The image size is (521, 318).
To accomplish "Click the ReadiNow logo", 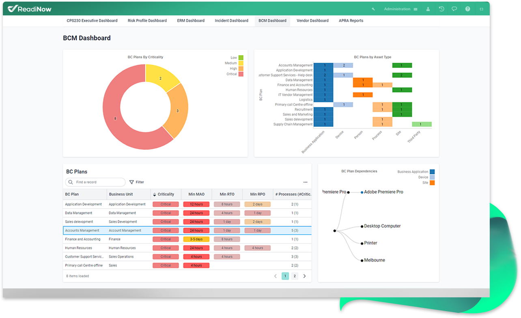I will [30, 9].
